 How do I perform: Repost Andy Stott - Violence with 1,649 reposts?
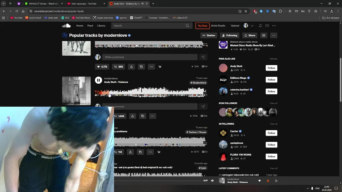(x=119, y=116)
